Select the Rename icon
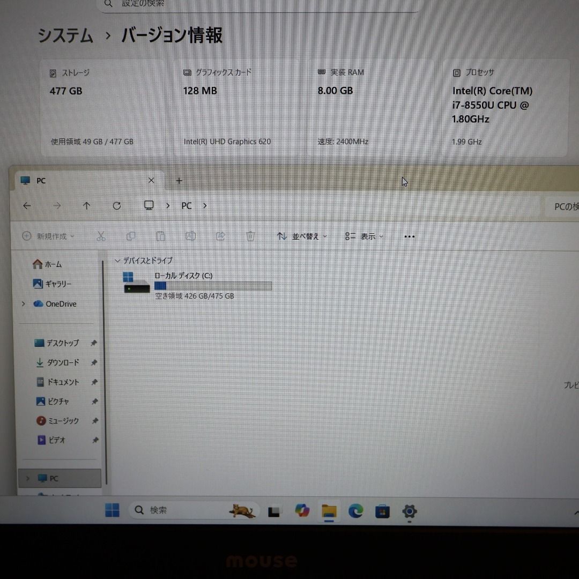579x579 pixels. coord(190,236)
